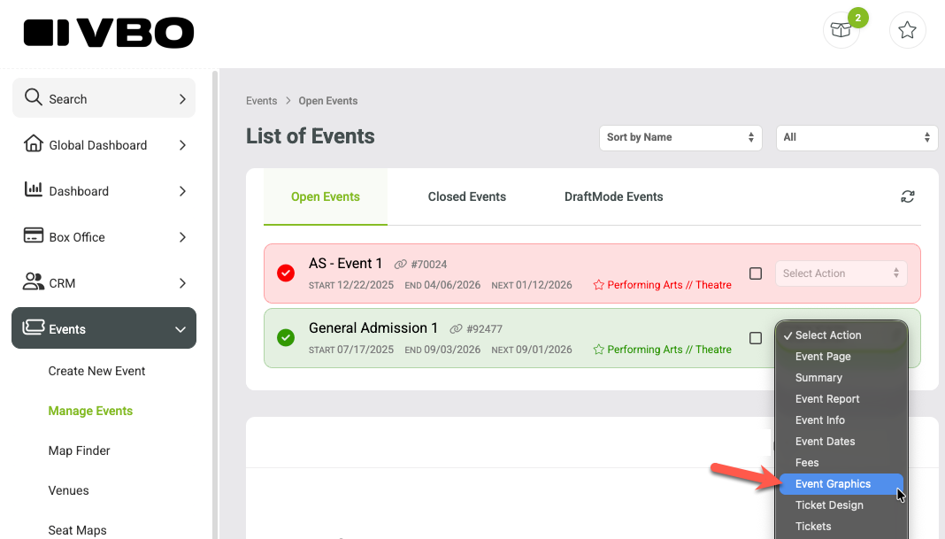Click the link icon beside #92477
The image size is (945, 539).
pos(457,328)
